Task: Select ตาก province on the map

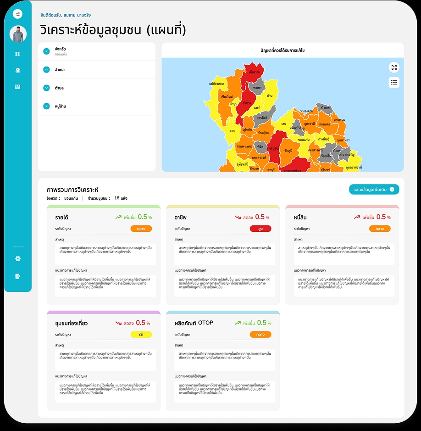Action: point(232,131)
